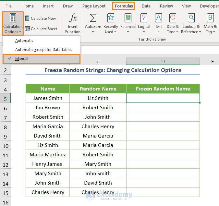Click Mary Smith in Random Name column
Image resolution: width=219 pixels, height=206 pixels.
tap(98, 164)
